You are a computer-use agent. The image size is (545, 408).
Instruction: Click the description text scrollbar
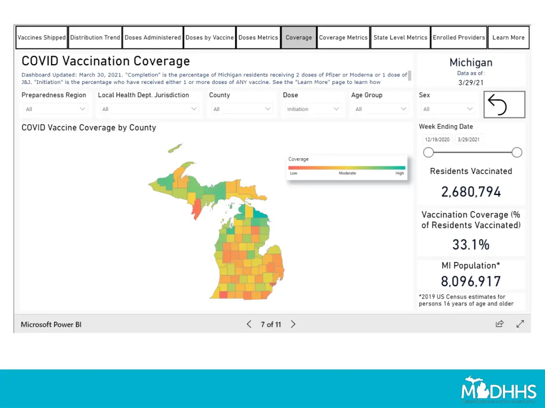(409, 75)
